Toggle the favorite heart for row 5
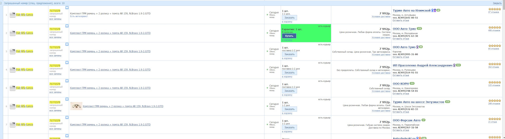Viewport: 505px width, 139px height. point(67,81)
